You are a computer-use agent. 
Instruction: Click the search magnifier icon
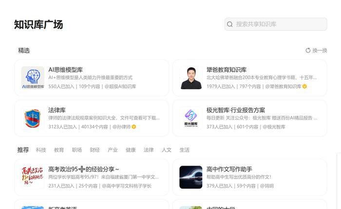pos(229,24)
